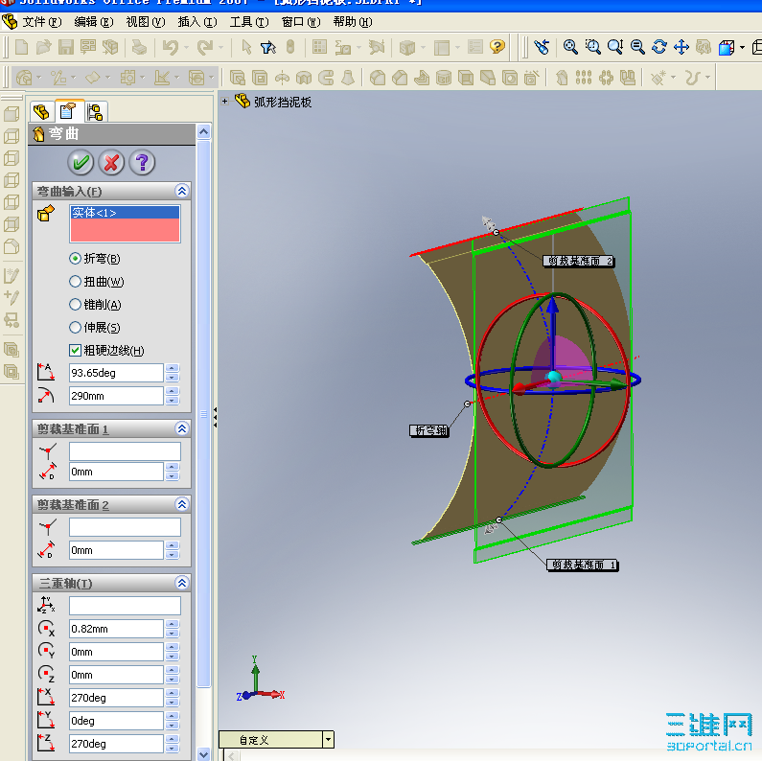Screen dimensions: 762x761
Task: Click the triad center cyan sphere
Action: 553,377
